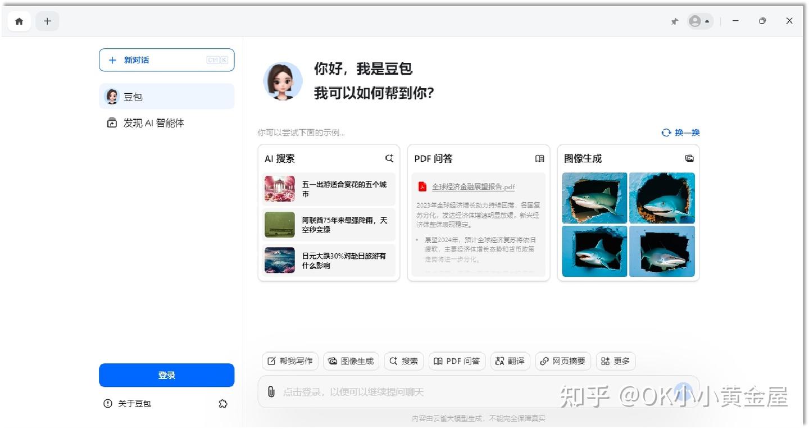Click the image icon on the 图像生成 card
This screenshot has width=809, height=429.
[689, 158]
